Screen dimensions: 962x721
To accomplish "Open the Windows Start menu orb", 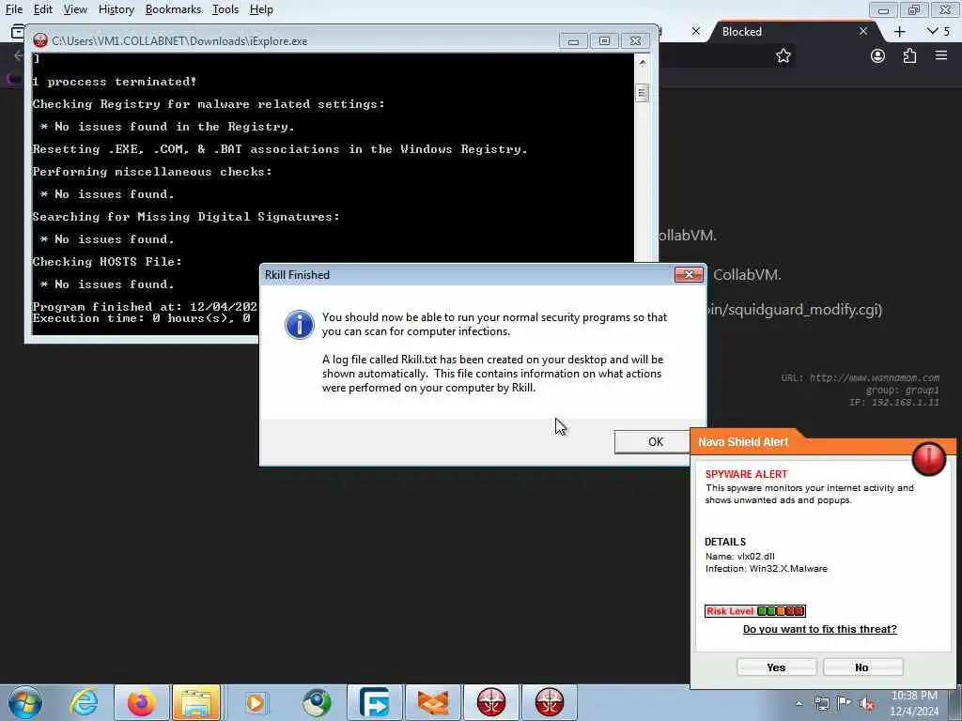I will click(x=25, y=702).
